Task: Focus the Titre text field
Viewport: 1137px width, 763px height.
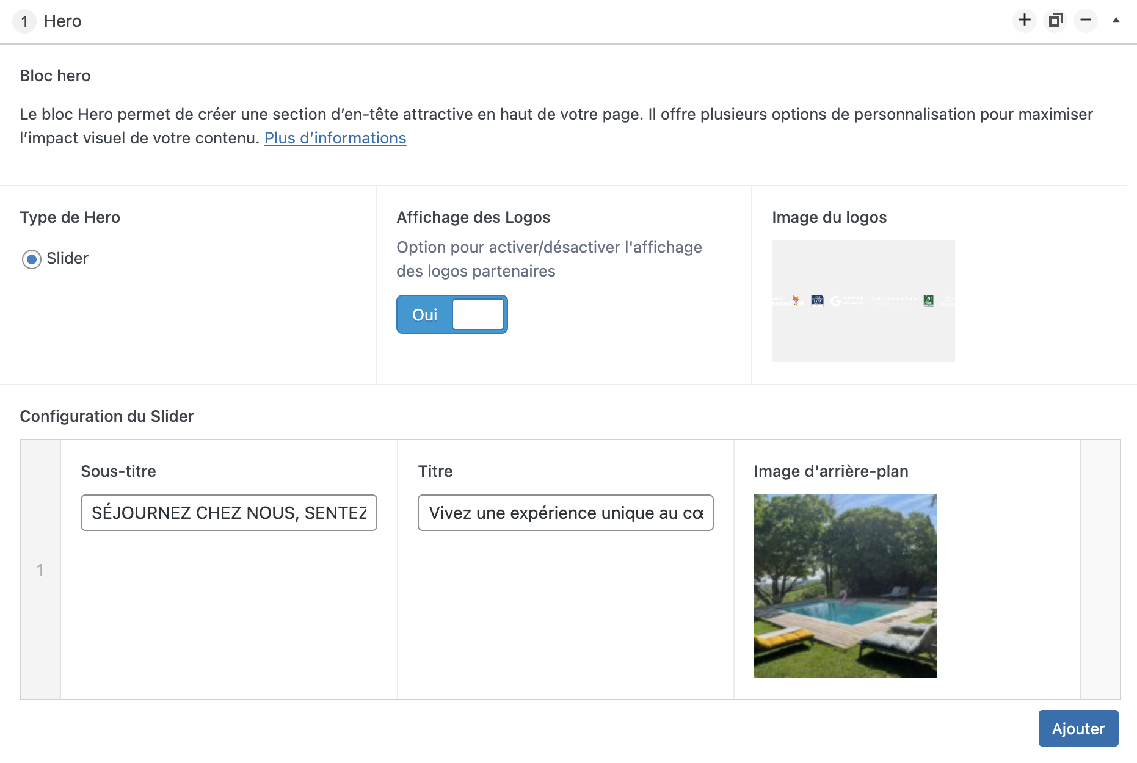Action: pyautogui.click(x=565, y=513)
